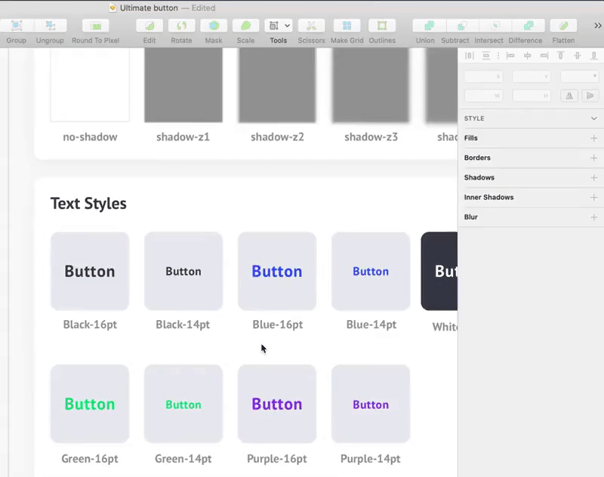604x477 pixels.
Task: Add a new shadow with Shadows plus
Action: (593, 177)
